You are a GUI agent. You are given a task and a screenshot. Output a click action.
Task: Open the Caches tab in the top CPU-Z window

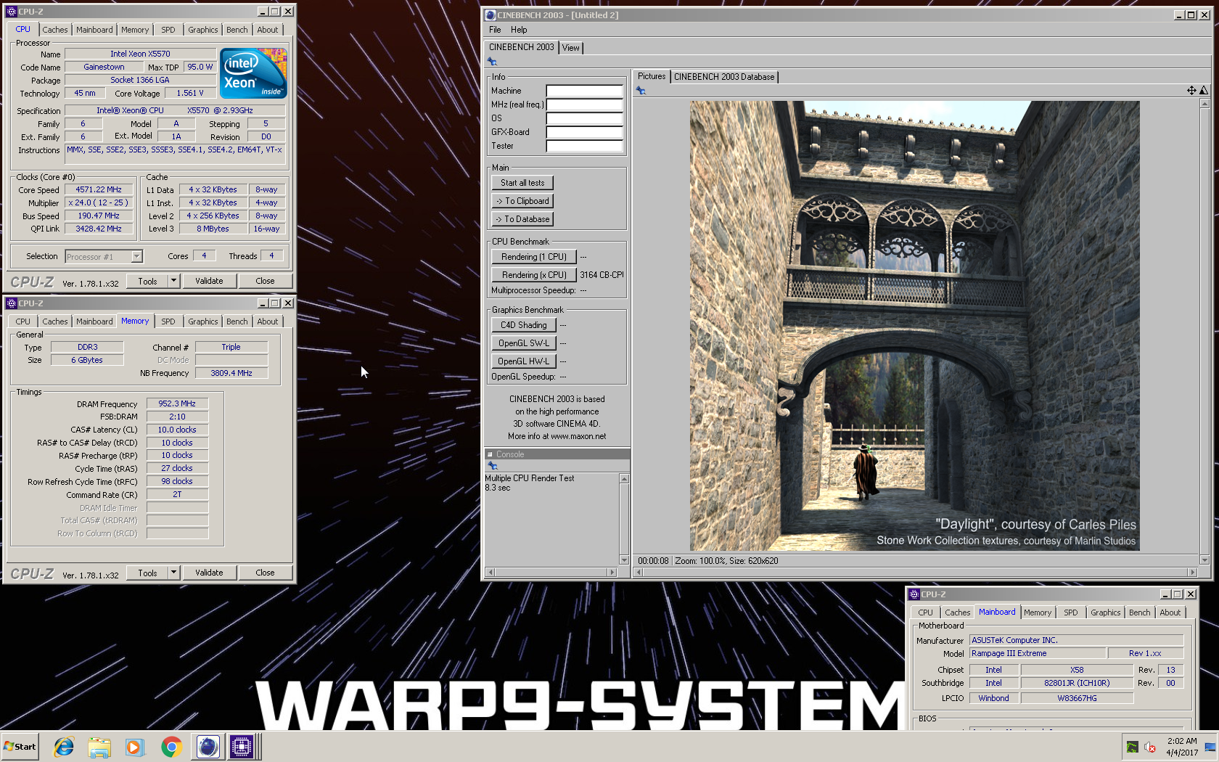(54, 30)
